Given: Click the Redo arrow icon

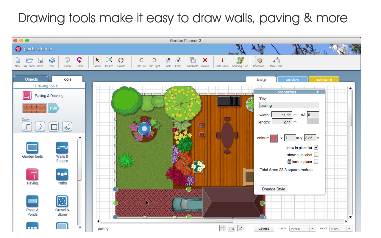Looking at the screenshot, I should click(x=68, y=60).
